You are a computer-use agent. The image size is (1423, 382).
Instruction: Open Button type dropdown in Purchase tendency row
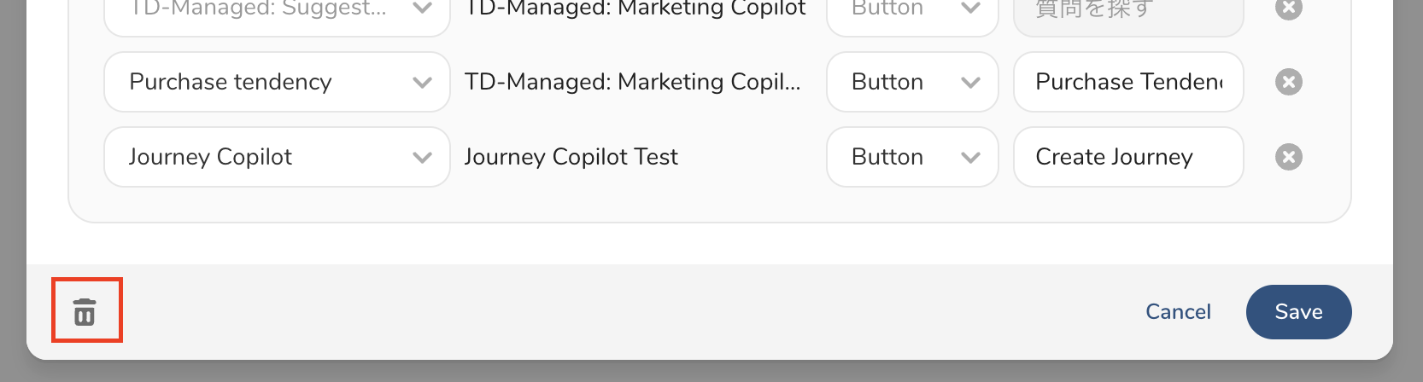pos(911,82)
